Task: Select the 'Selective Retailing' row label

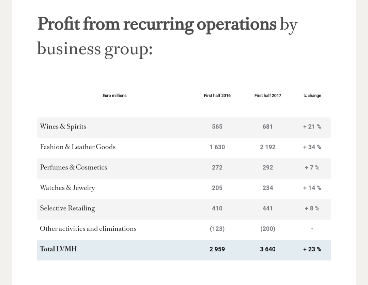Action: point(67,208)
